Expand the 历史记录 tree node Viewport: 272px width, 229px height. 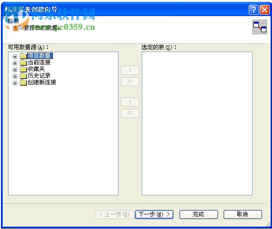[15, 76]
